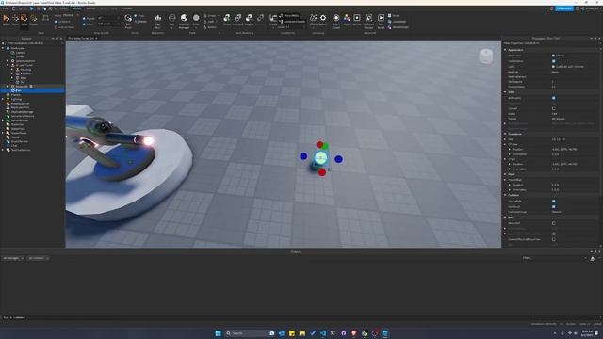Screen dimensions: 603x339
Task: Toggle Rotate snap-to-grid checkbox
Action: (x=84, y=18)
